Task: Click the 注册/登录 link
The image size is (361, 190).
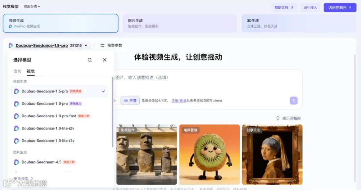Action: click(x=179, y=100)
